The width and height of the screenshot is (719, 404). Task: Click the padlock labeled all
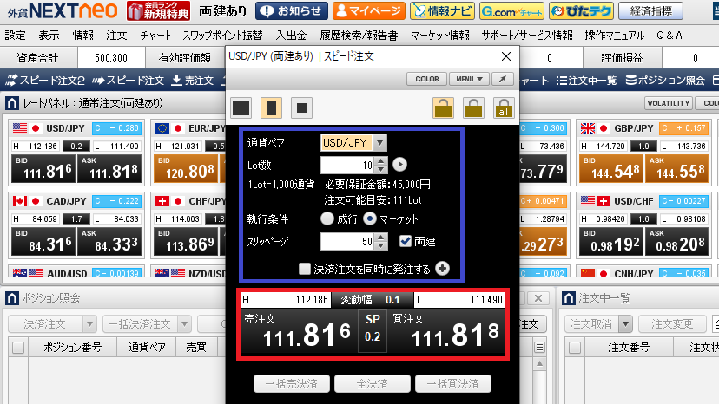click(504, 108)
